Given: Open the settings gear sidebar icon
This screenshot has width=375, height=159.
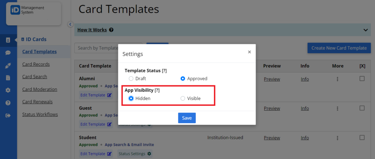Looking at the screenshot, I should [8, 90].
